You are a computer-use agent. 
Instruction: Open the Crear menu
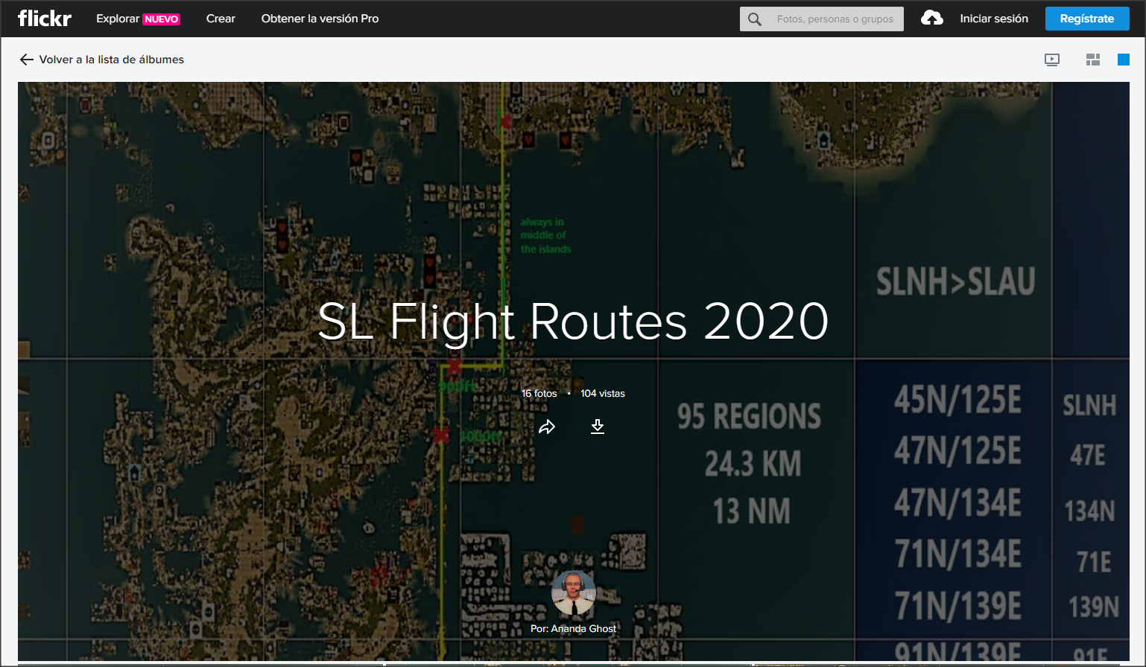pyautogui.click(x=221, y=19)
